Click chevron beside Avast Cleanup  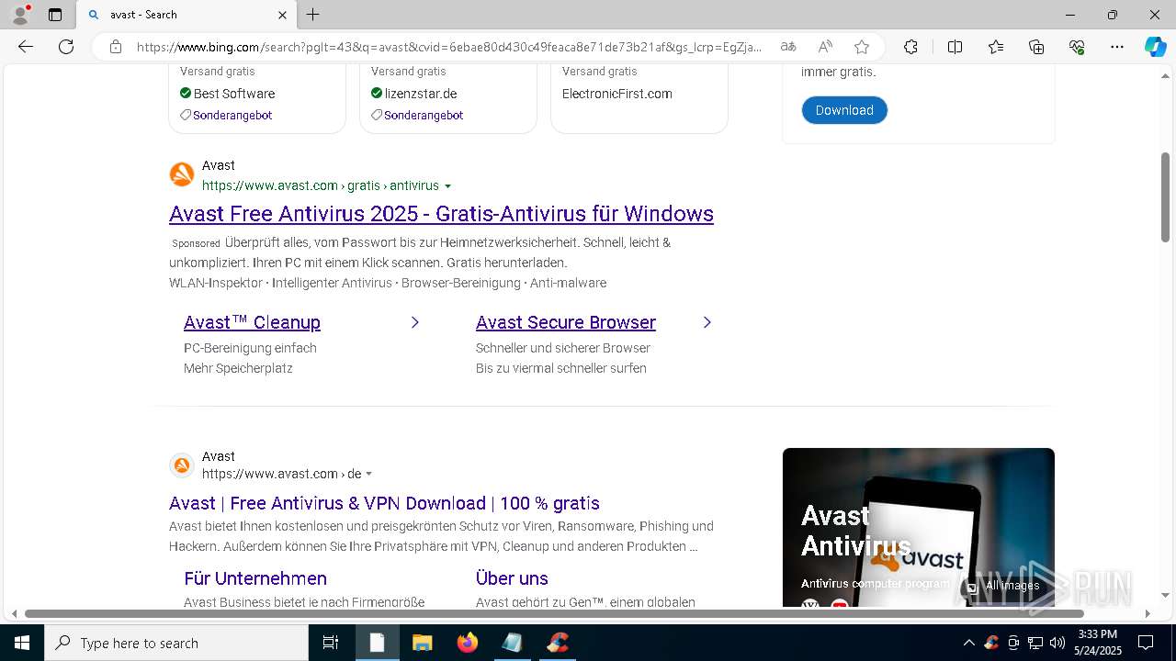tap(414, 322)
